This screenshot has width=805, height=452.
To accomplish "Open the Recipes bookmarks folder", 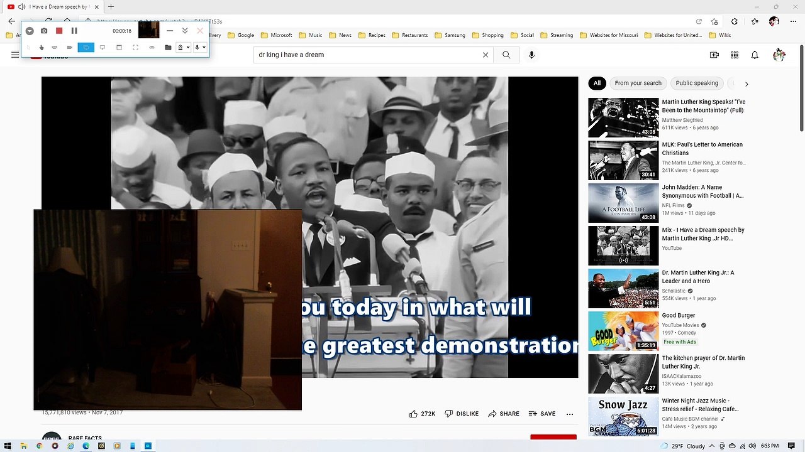I will 372,35.
